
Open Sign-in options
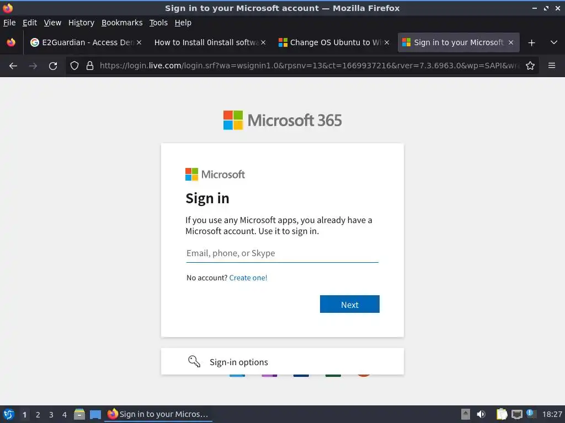click(x=282, y=361)
